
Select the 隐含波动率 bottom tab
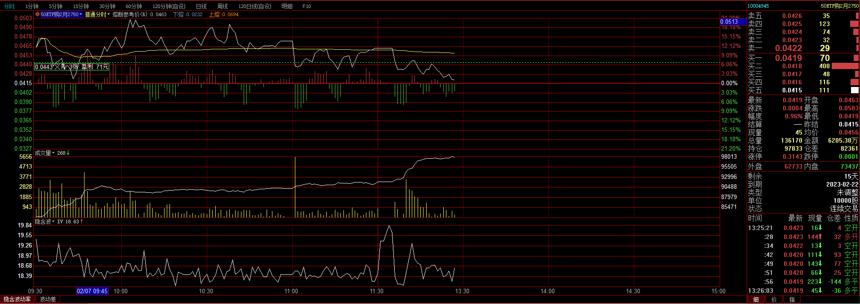click(18, 299)
